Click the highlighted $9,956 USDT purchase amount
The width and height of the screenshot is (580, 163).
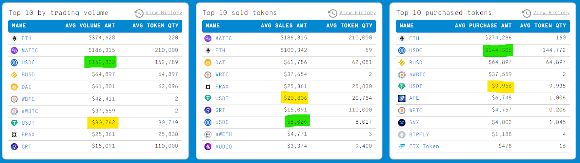pyautogui.click(x=501, y=86)
